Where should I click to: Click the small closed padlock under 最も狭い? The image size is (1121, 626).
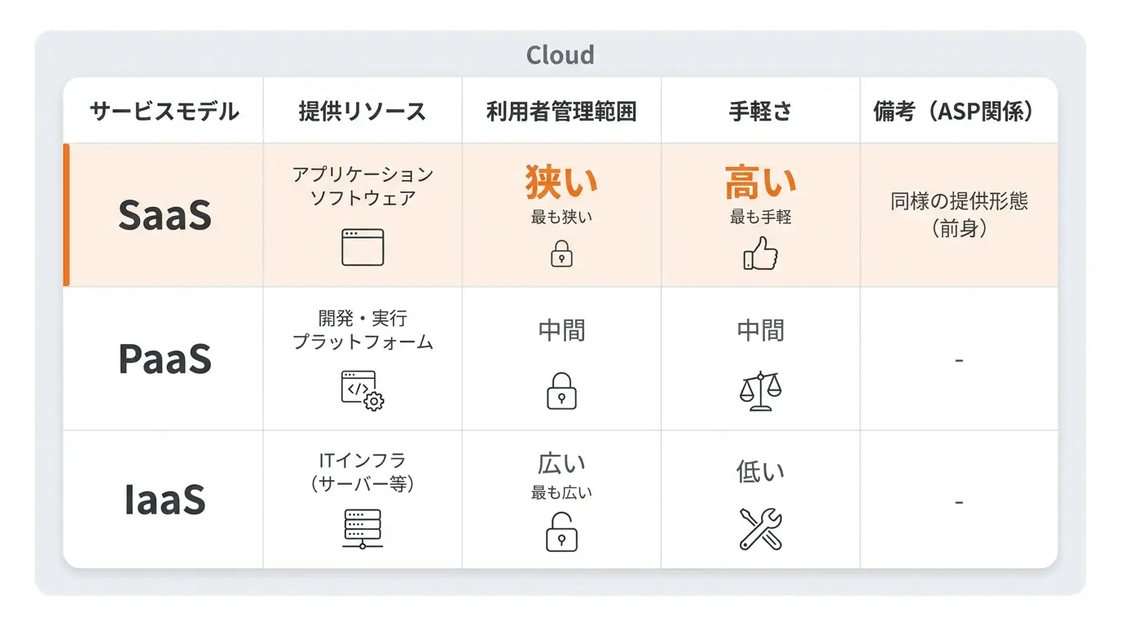point(561,253)
